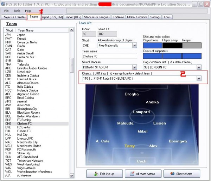The width and height of the screenshot is (211, 181).
Task: Click Cech goalkeeper on the pitch
Action: click(142, 161)
